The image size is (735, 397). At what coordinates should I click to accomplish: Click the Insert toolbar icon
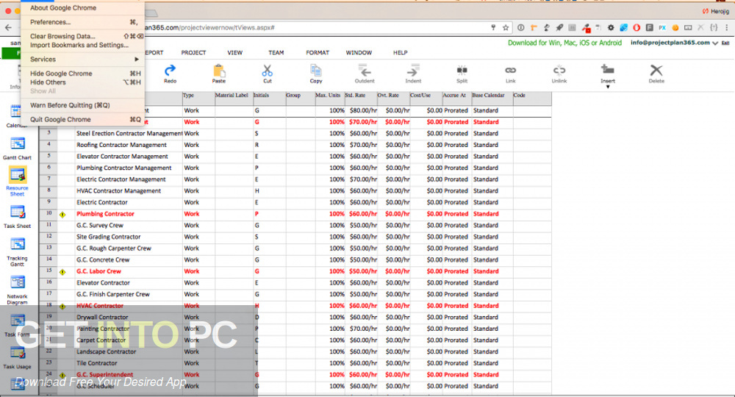[x=608, y=70]
